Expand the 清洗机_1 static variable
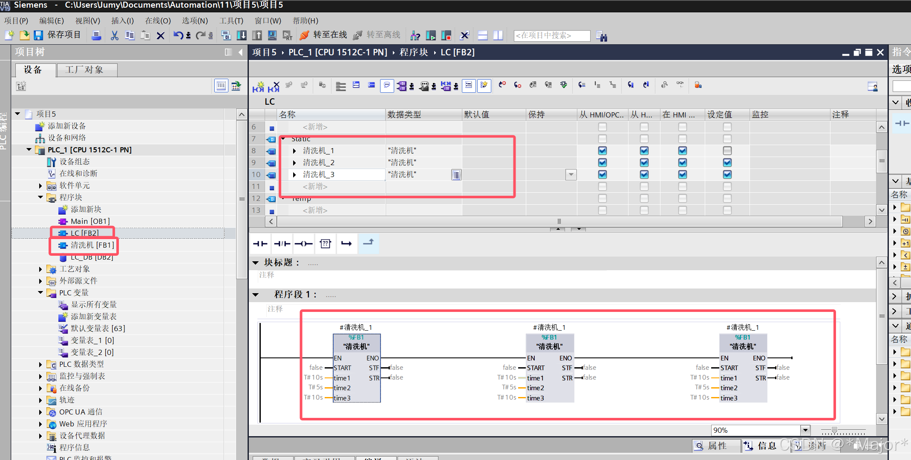This screenshot has width=911, height=460. click(294, 151)
